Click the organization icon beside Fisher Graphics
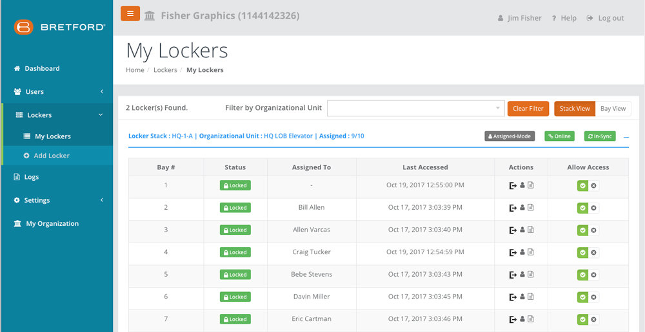Viewport: 645px width, 332px height. point(150,16)
